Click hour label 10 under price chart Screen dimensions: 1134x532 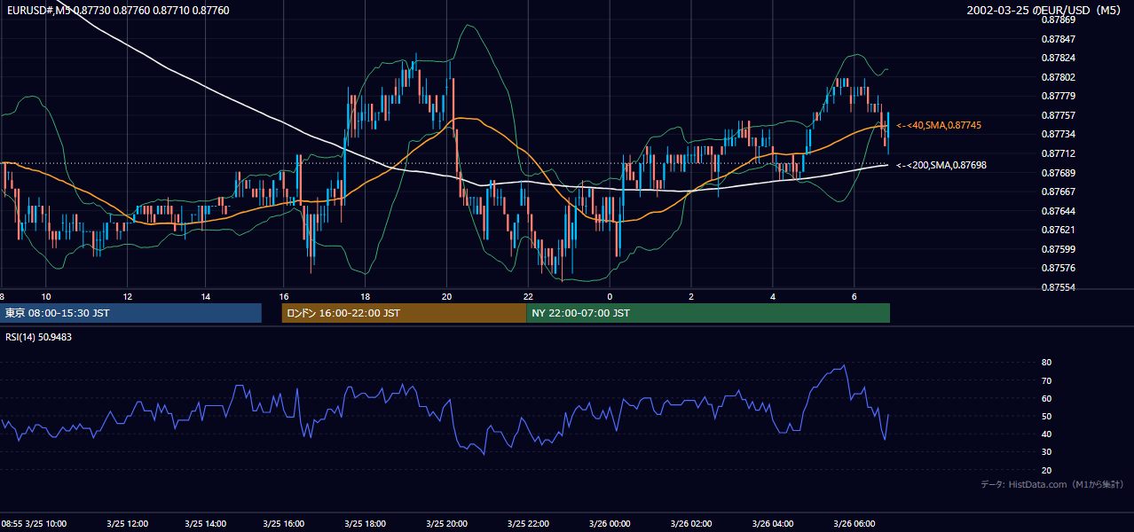click(46, 296)
